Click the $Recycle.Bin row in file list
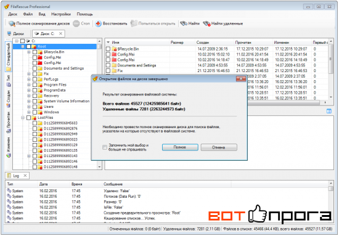The image size is (339, 236). 216,49
